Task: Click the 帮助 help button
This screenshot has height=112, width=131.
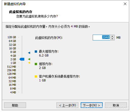Action: pyautogui.click(x=15, y=105)
